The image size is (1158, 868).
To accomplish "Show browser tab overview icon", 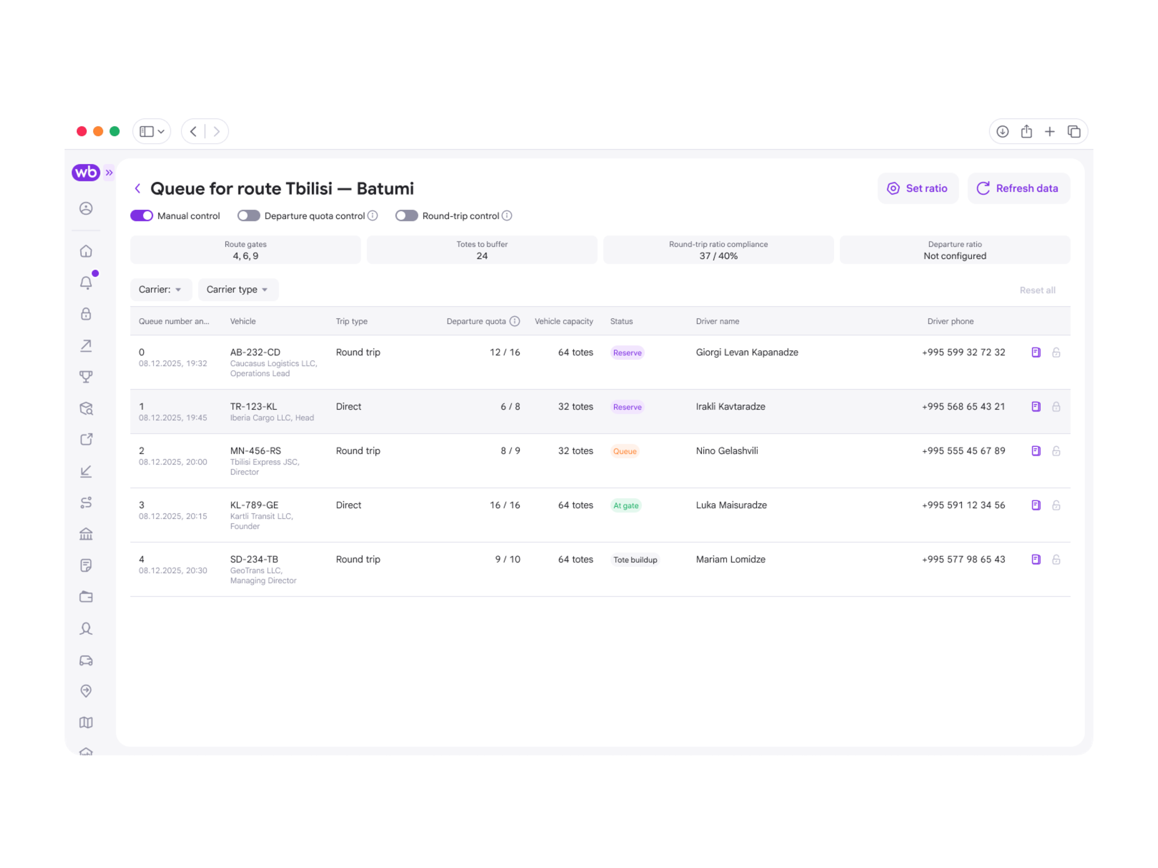I will click(x=1074, y=131).
